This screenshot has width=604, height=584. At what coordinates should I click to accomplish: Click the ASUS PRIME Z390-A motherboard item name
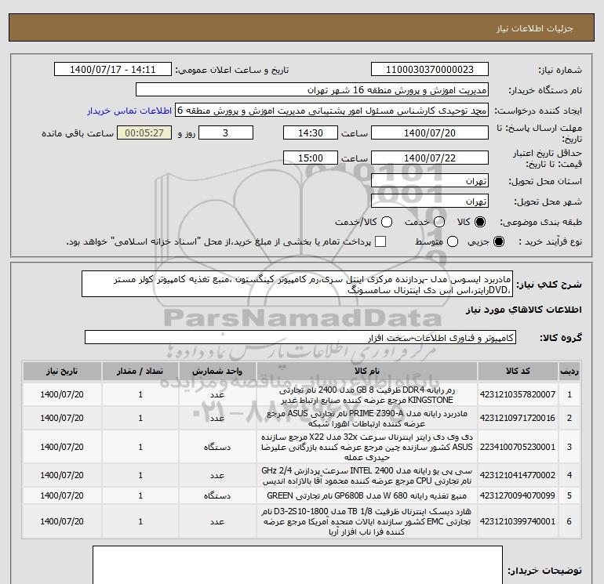click(x=367, y=419)
